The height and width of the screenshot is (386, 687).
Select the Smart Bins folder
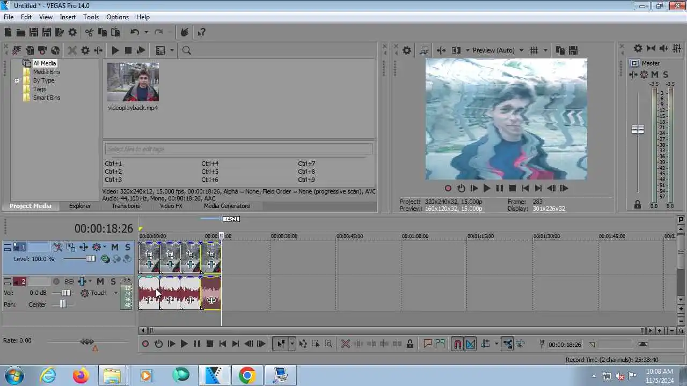(47, 98)
